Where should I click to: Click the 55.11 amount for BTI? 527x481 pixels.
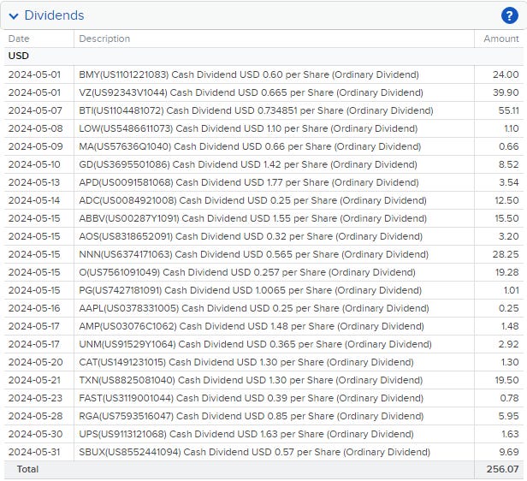pos(508,110)
